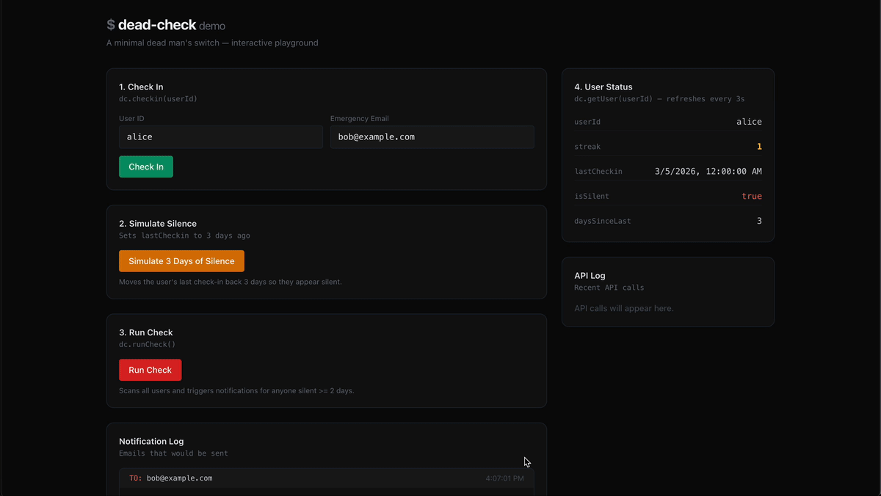Click the 'User ID' field label
881x496 pixels.
click(131, 118)
